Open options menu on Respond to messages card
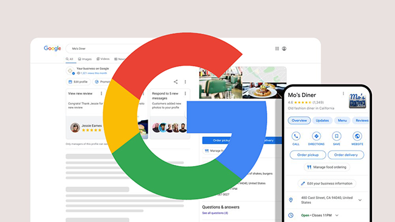Screen dimensions: 395x222 coord(185,93)
